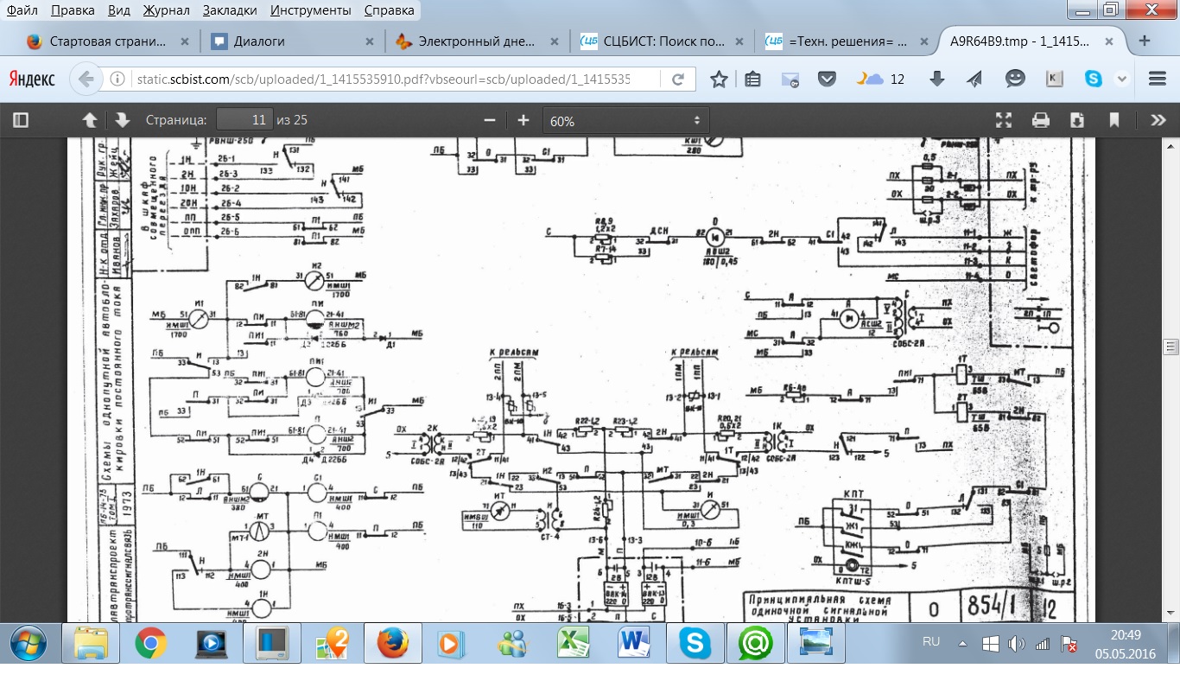Click the page number input field
This screenshot has height=700, width=1180.
point(244,121)
